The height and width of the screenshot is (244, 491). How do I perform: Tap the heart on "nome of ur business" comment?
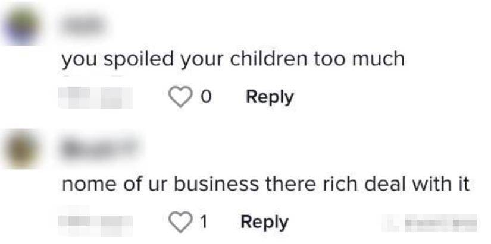coord(180,222)
